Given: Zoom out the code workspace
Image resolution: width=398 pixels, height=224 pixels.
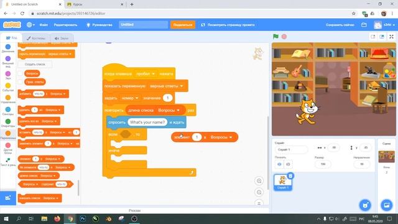Looking at the screenshot, I should 259,192.
